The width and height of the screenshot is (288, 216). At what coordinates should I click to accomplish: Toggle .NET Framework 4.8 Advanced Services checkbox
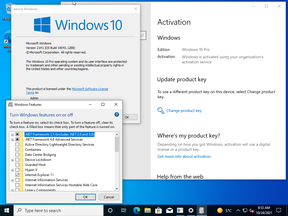[17, 139]
